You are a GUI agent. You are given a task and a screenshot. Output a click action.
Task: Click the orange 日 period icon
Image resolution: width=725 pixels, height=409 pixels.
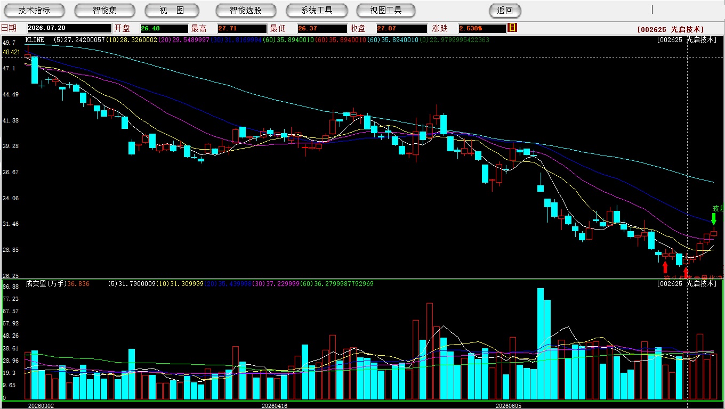512,28
